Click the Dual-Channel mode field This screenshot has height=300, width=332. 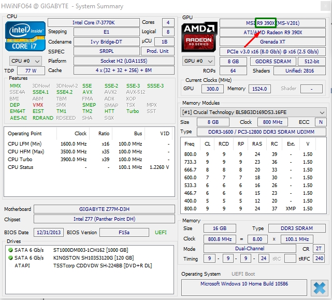(x=250, y=249)
